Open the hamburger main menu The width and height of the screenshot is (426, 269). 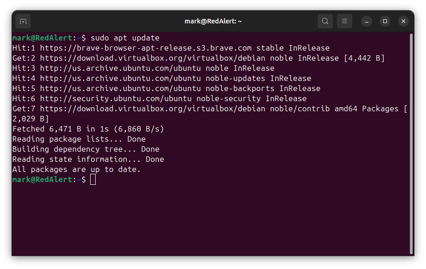[x=345, y=21]
